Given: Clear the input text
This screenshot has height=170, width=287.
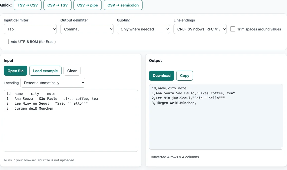Looking at the screenshot, I should [72, 71].
